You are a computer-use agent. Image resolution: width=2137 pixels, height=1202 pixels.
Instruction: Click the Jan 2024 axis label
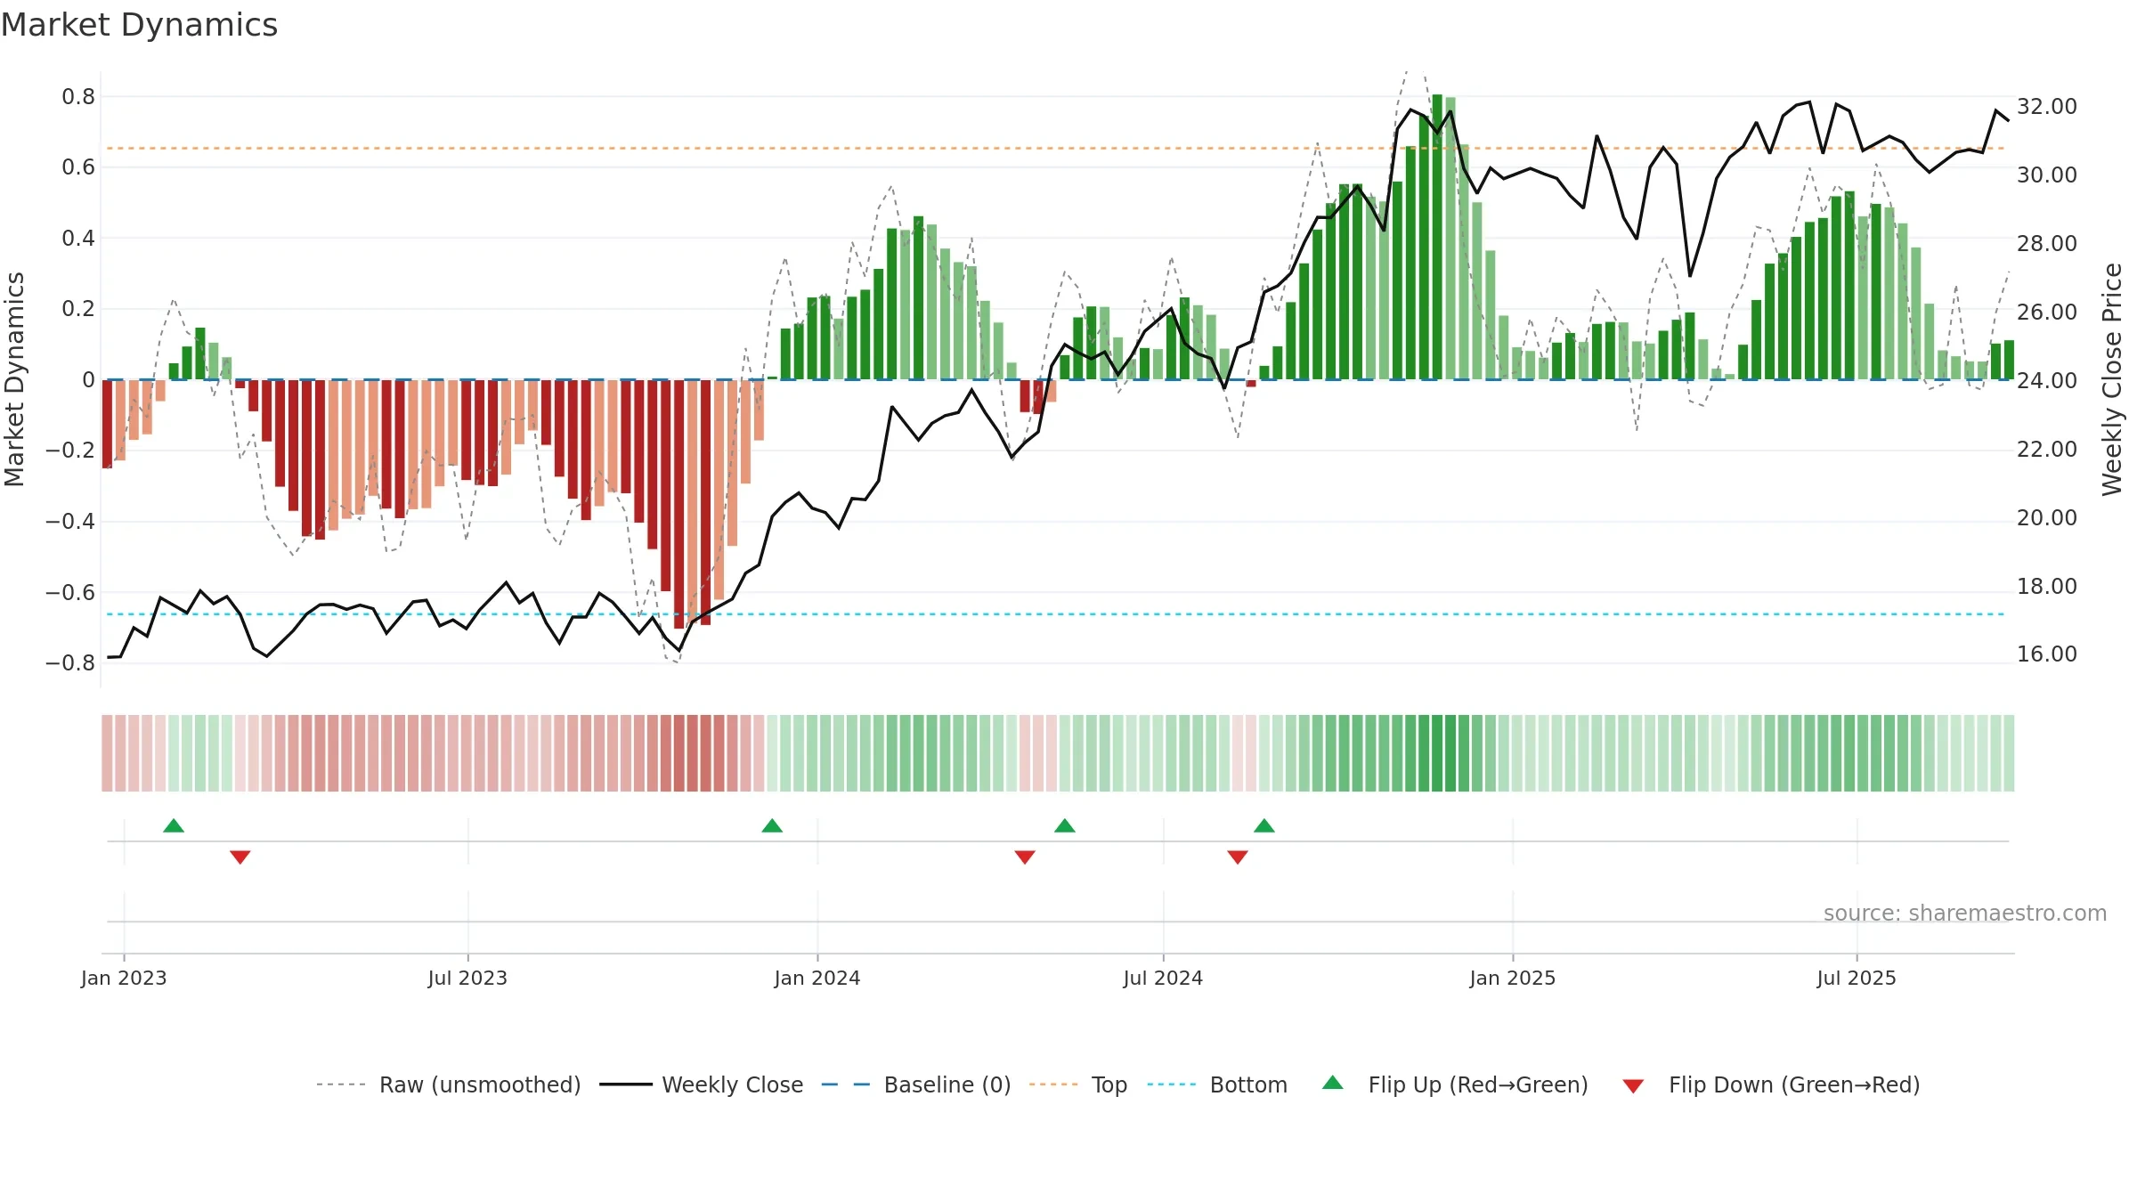[x=817, y=978]
